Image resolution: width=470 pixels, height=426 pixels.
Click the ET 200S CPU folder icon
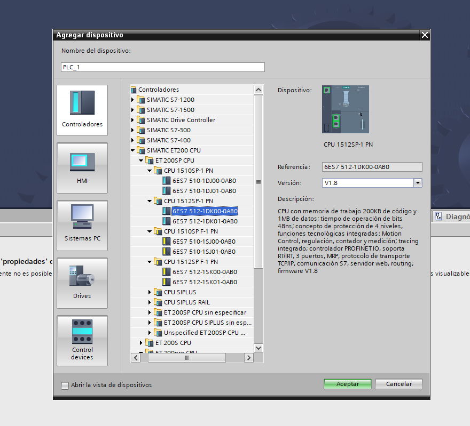[x=150, y=342]
